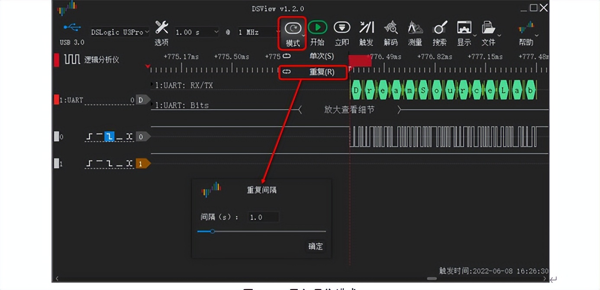Click the 文件 (File) icon
Image resolution: width=600 pixels, height=290 pixels.
point(489,27)
